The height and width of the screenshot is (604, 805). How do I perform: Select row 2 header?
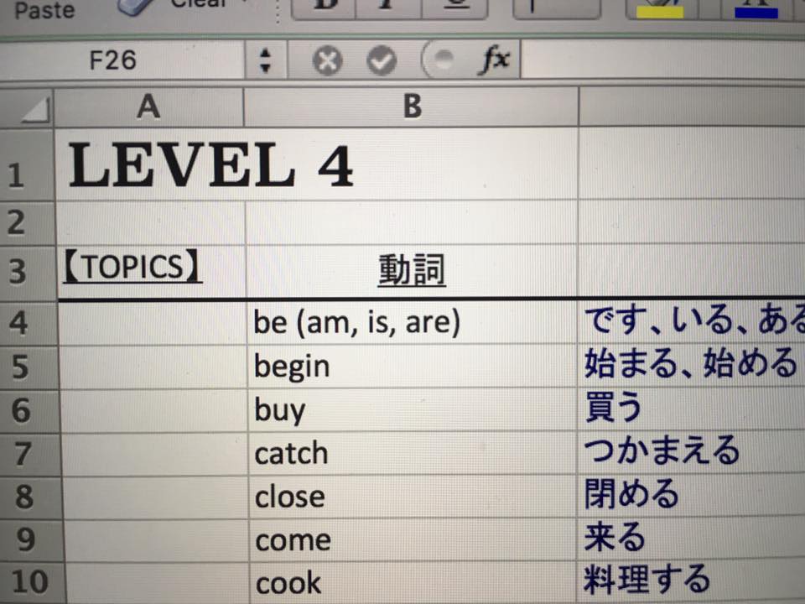click(27, 222)
